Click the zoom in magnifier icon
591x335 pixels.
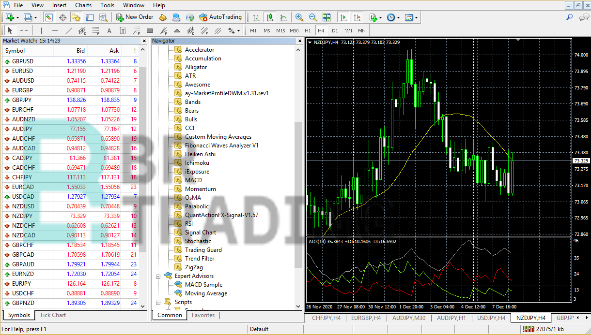(299, 17)
